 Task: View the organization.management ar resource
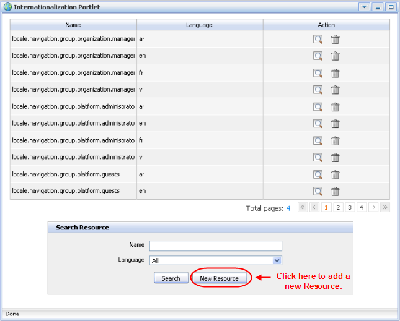(x=318, y=40)
